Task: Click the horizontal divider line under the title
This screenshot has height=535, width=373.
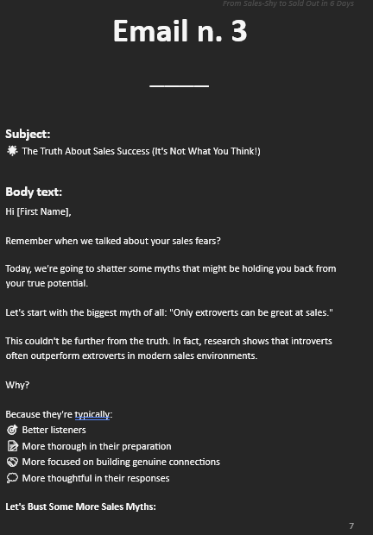Action: click(x=180, y=86)
